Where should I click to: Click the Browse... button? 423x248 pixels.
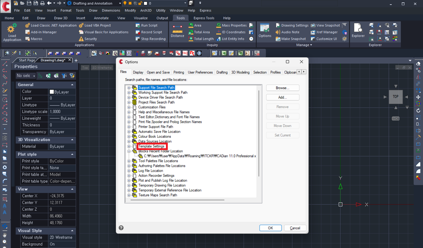click(x=282, y=88)
